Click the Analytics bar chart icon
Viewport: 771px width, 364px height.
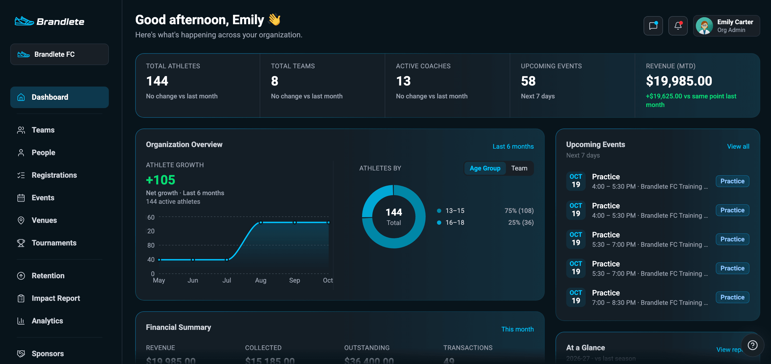tap(21, 321)
